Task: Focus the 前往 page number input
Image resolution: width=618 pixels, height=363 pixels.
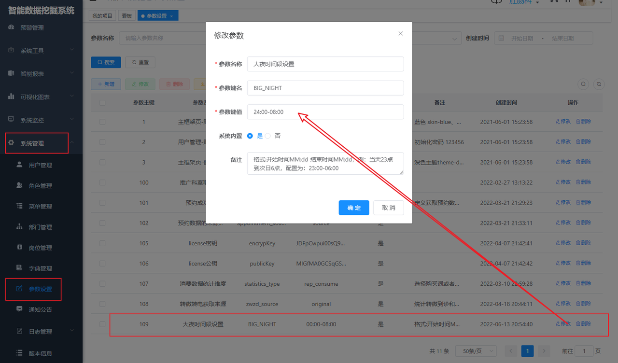Action: 584,351
